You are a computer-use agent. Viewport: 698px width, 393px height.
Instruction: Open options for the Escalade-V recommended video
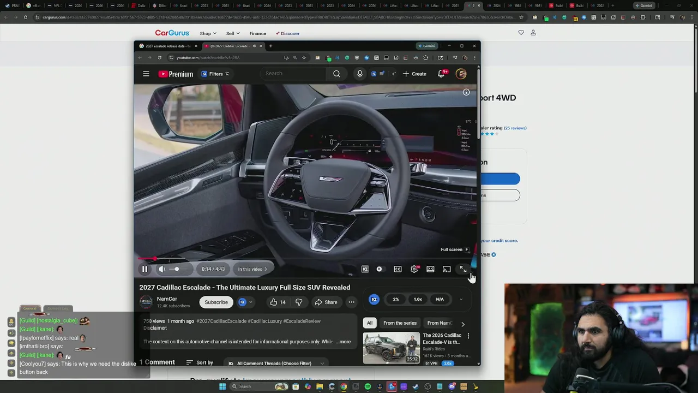468,336
